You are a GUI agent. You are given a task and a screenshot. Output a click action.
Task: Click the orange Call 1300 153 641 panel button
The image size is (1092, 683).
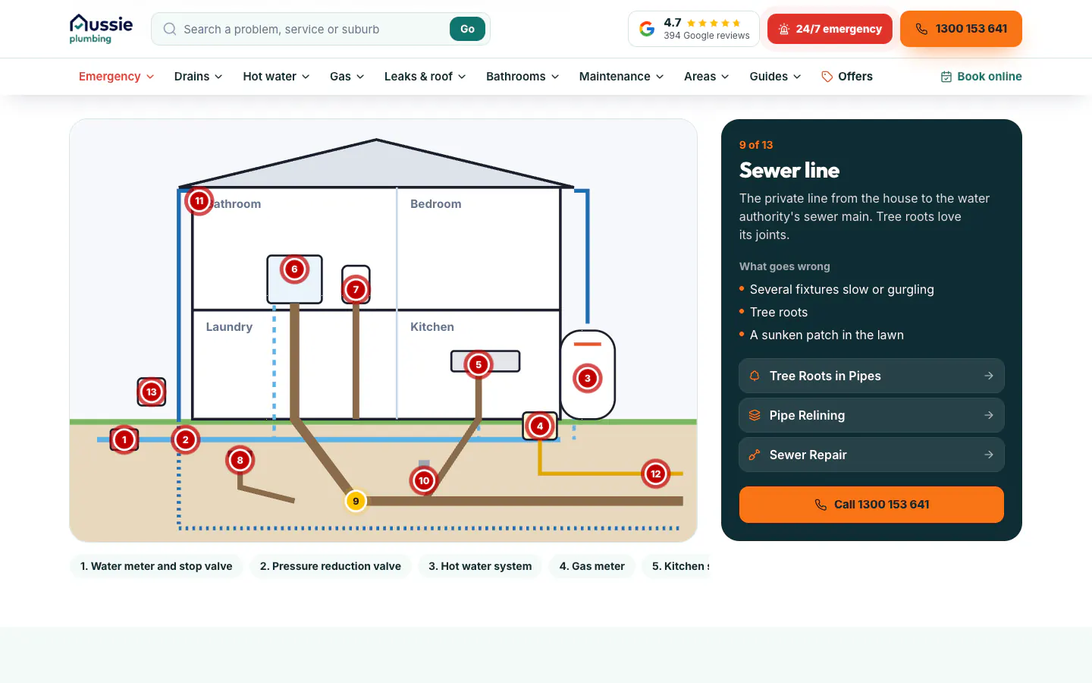click(871, 505)
